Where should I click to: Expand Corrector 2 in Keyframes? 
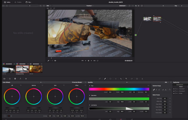[x=178, y=91]
